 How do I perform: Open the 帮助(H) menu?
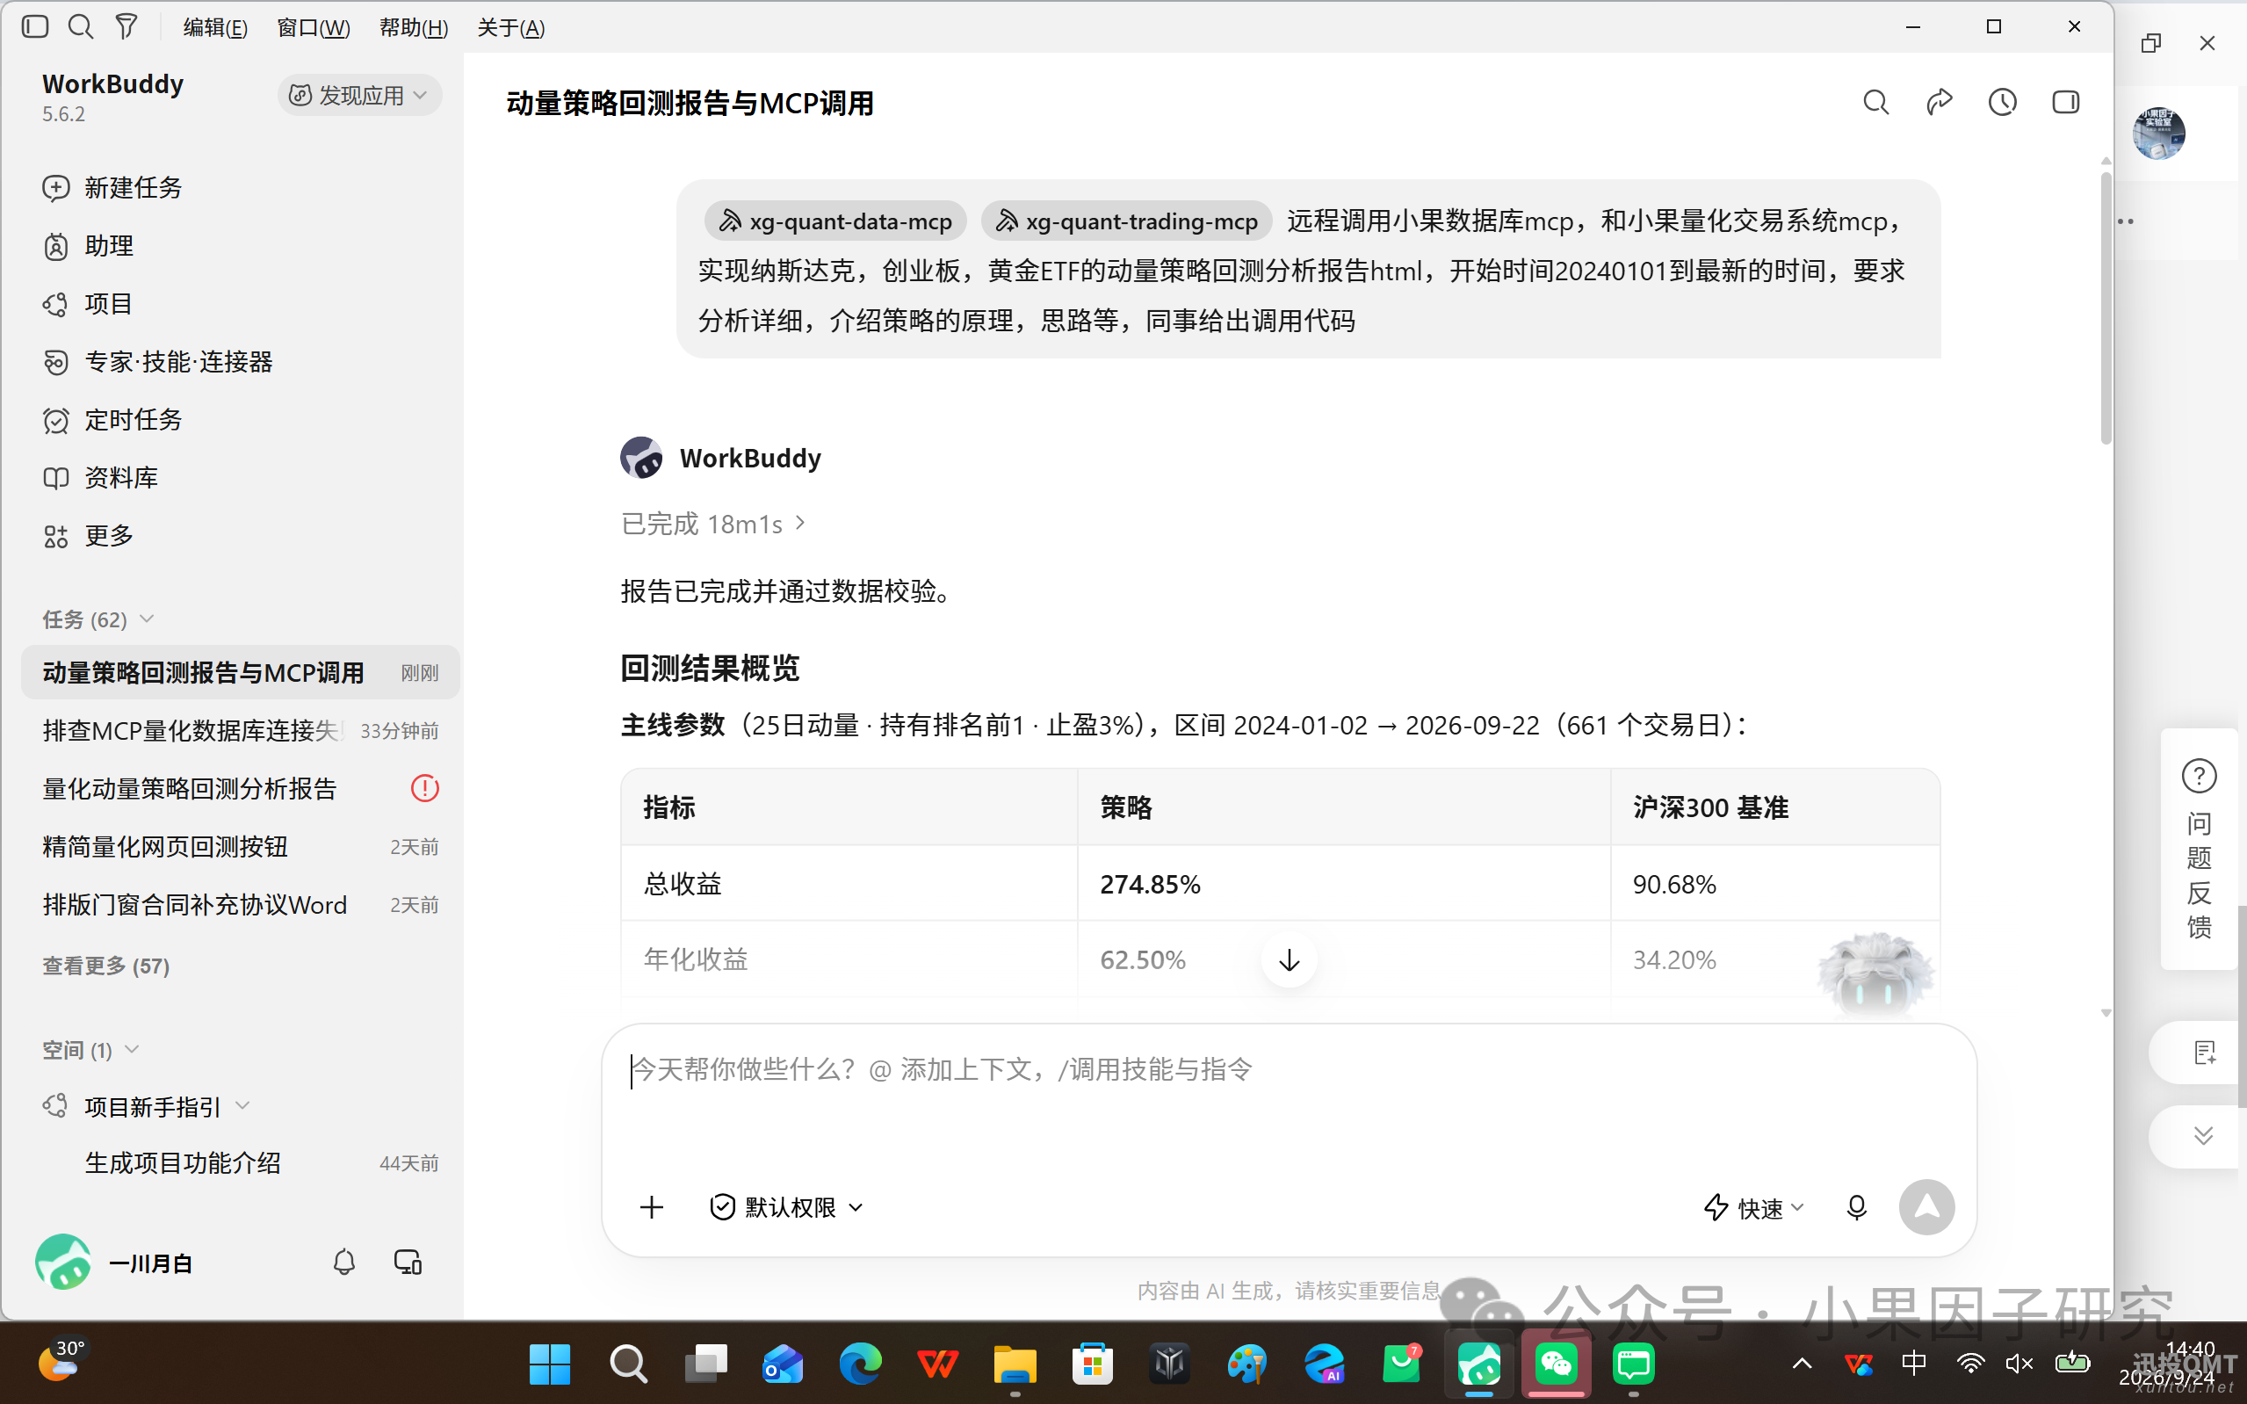coord(414,28)
